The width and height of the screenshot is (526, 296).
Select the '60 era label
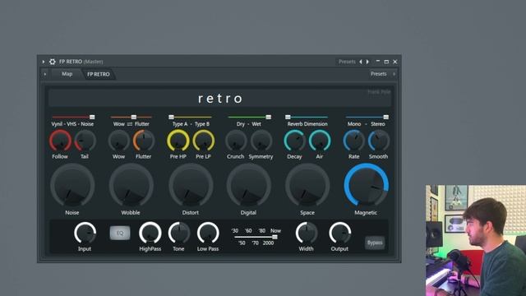[248, 231]
